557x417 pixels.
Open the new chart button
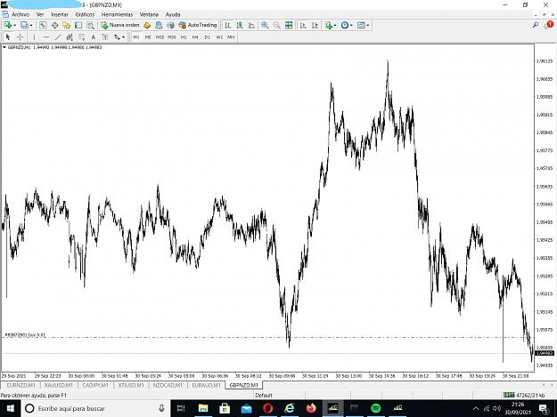click(7, 25)
